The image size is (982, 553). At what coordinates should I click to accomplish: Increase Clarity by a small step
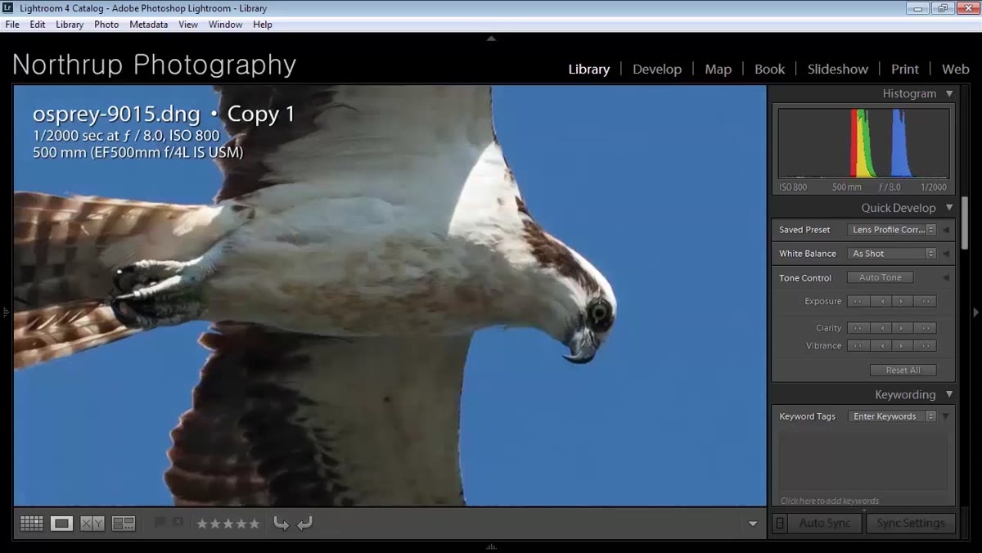coord(903,328)
